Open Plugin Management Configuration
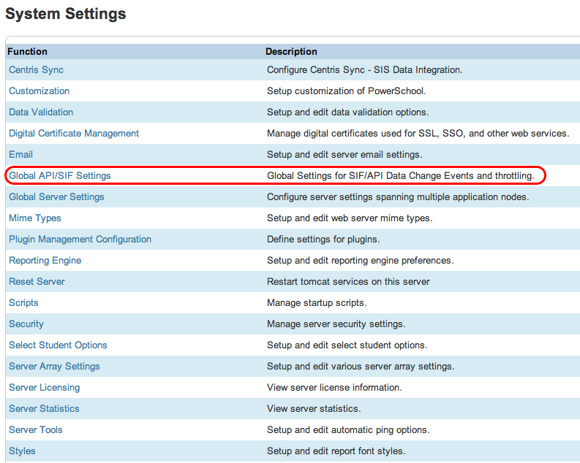580x463 pixels. pyautogui.click(x=80, y=240)
